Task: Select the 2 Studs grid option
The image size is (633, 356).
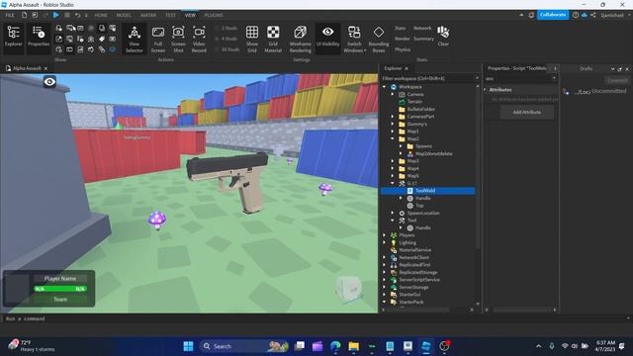Action: (x=226, y=28)
